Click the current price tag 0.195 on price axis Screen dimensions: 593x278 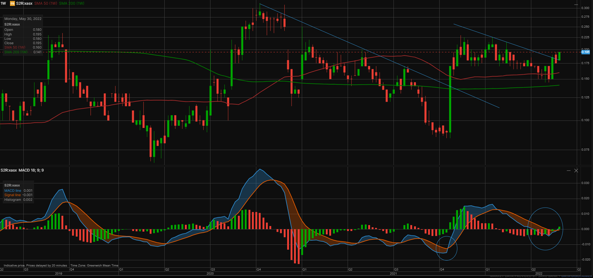[x=586, y=52]
